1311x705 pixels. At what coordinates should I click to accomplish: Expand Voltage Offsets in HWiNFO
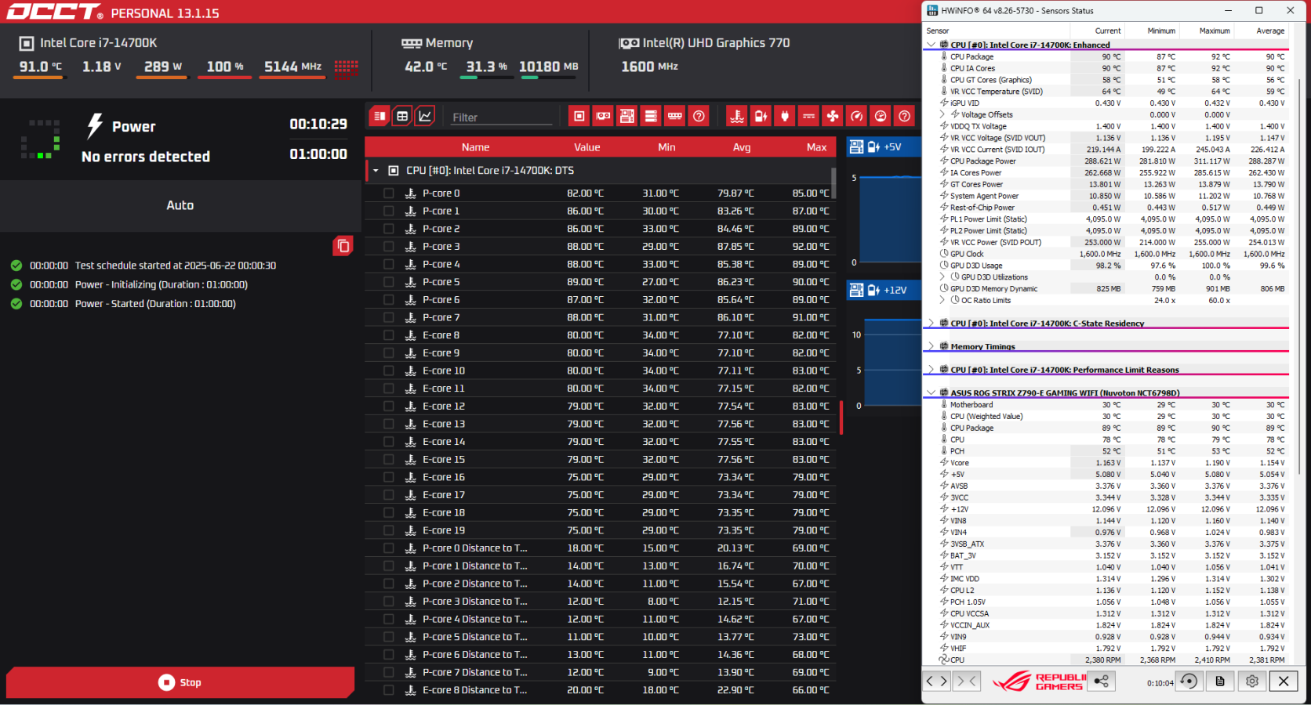click(x=942, y=114)
